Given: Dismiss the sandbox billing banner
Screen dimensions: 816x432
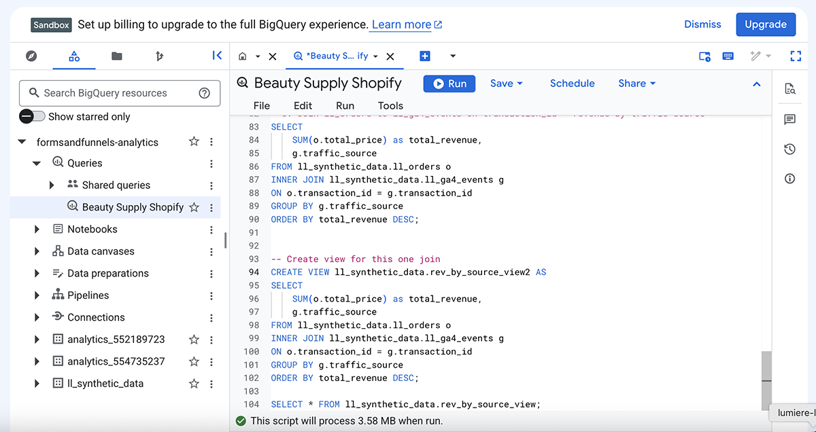Looking at the screenshot, I should 702,24.
